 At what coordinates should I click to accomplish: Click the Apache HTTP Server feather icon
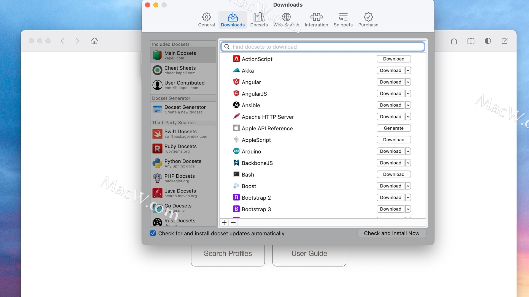[x=236, y=116]
